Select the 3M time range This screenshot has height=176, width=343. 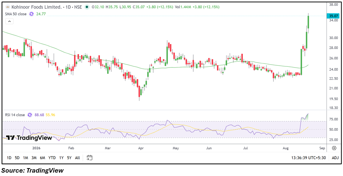34,158
